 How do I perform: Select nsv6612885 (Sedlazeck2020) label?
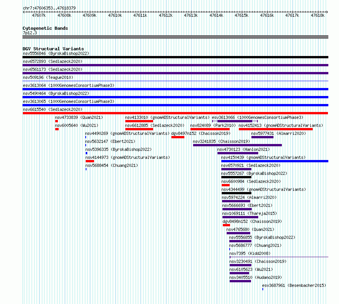coord(155,125)
